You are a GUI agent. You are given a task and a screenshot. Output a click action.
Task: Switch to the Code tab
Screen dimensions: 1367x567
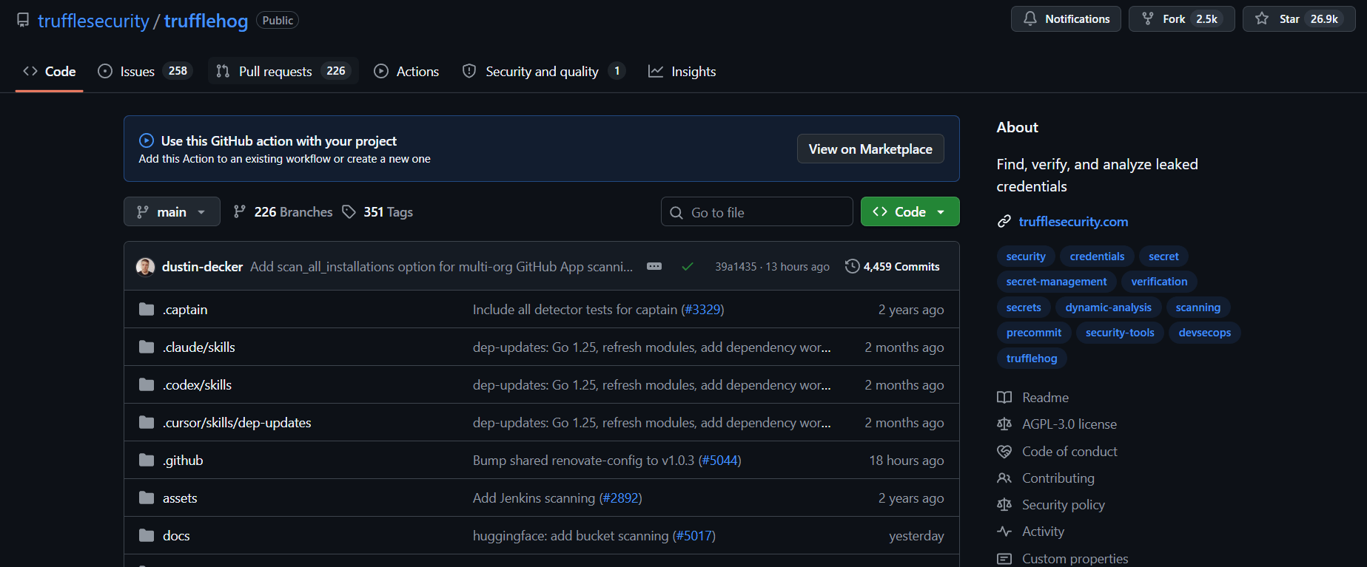(x=50, y=71)
